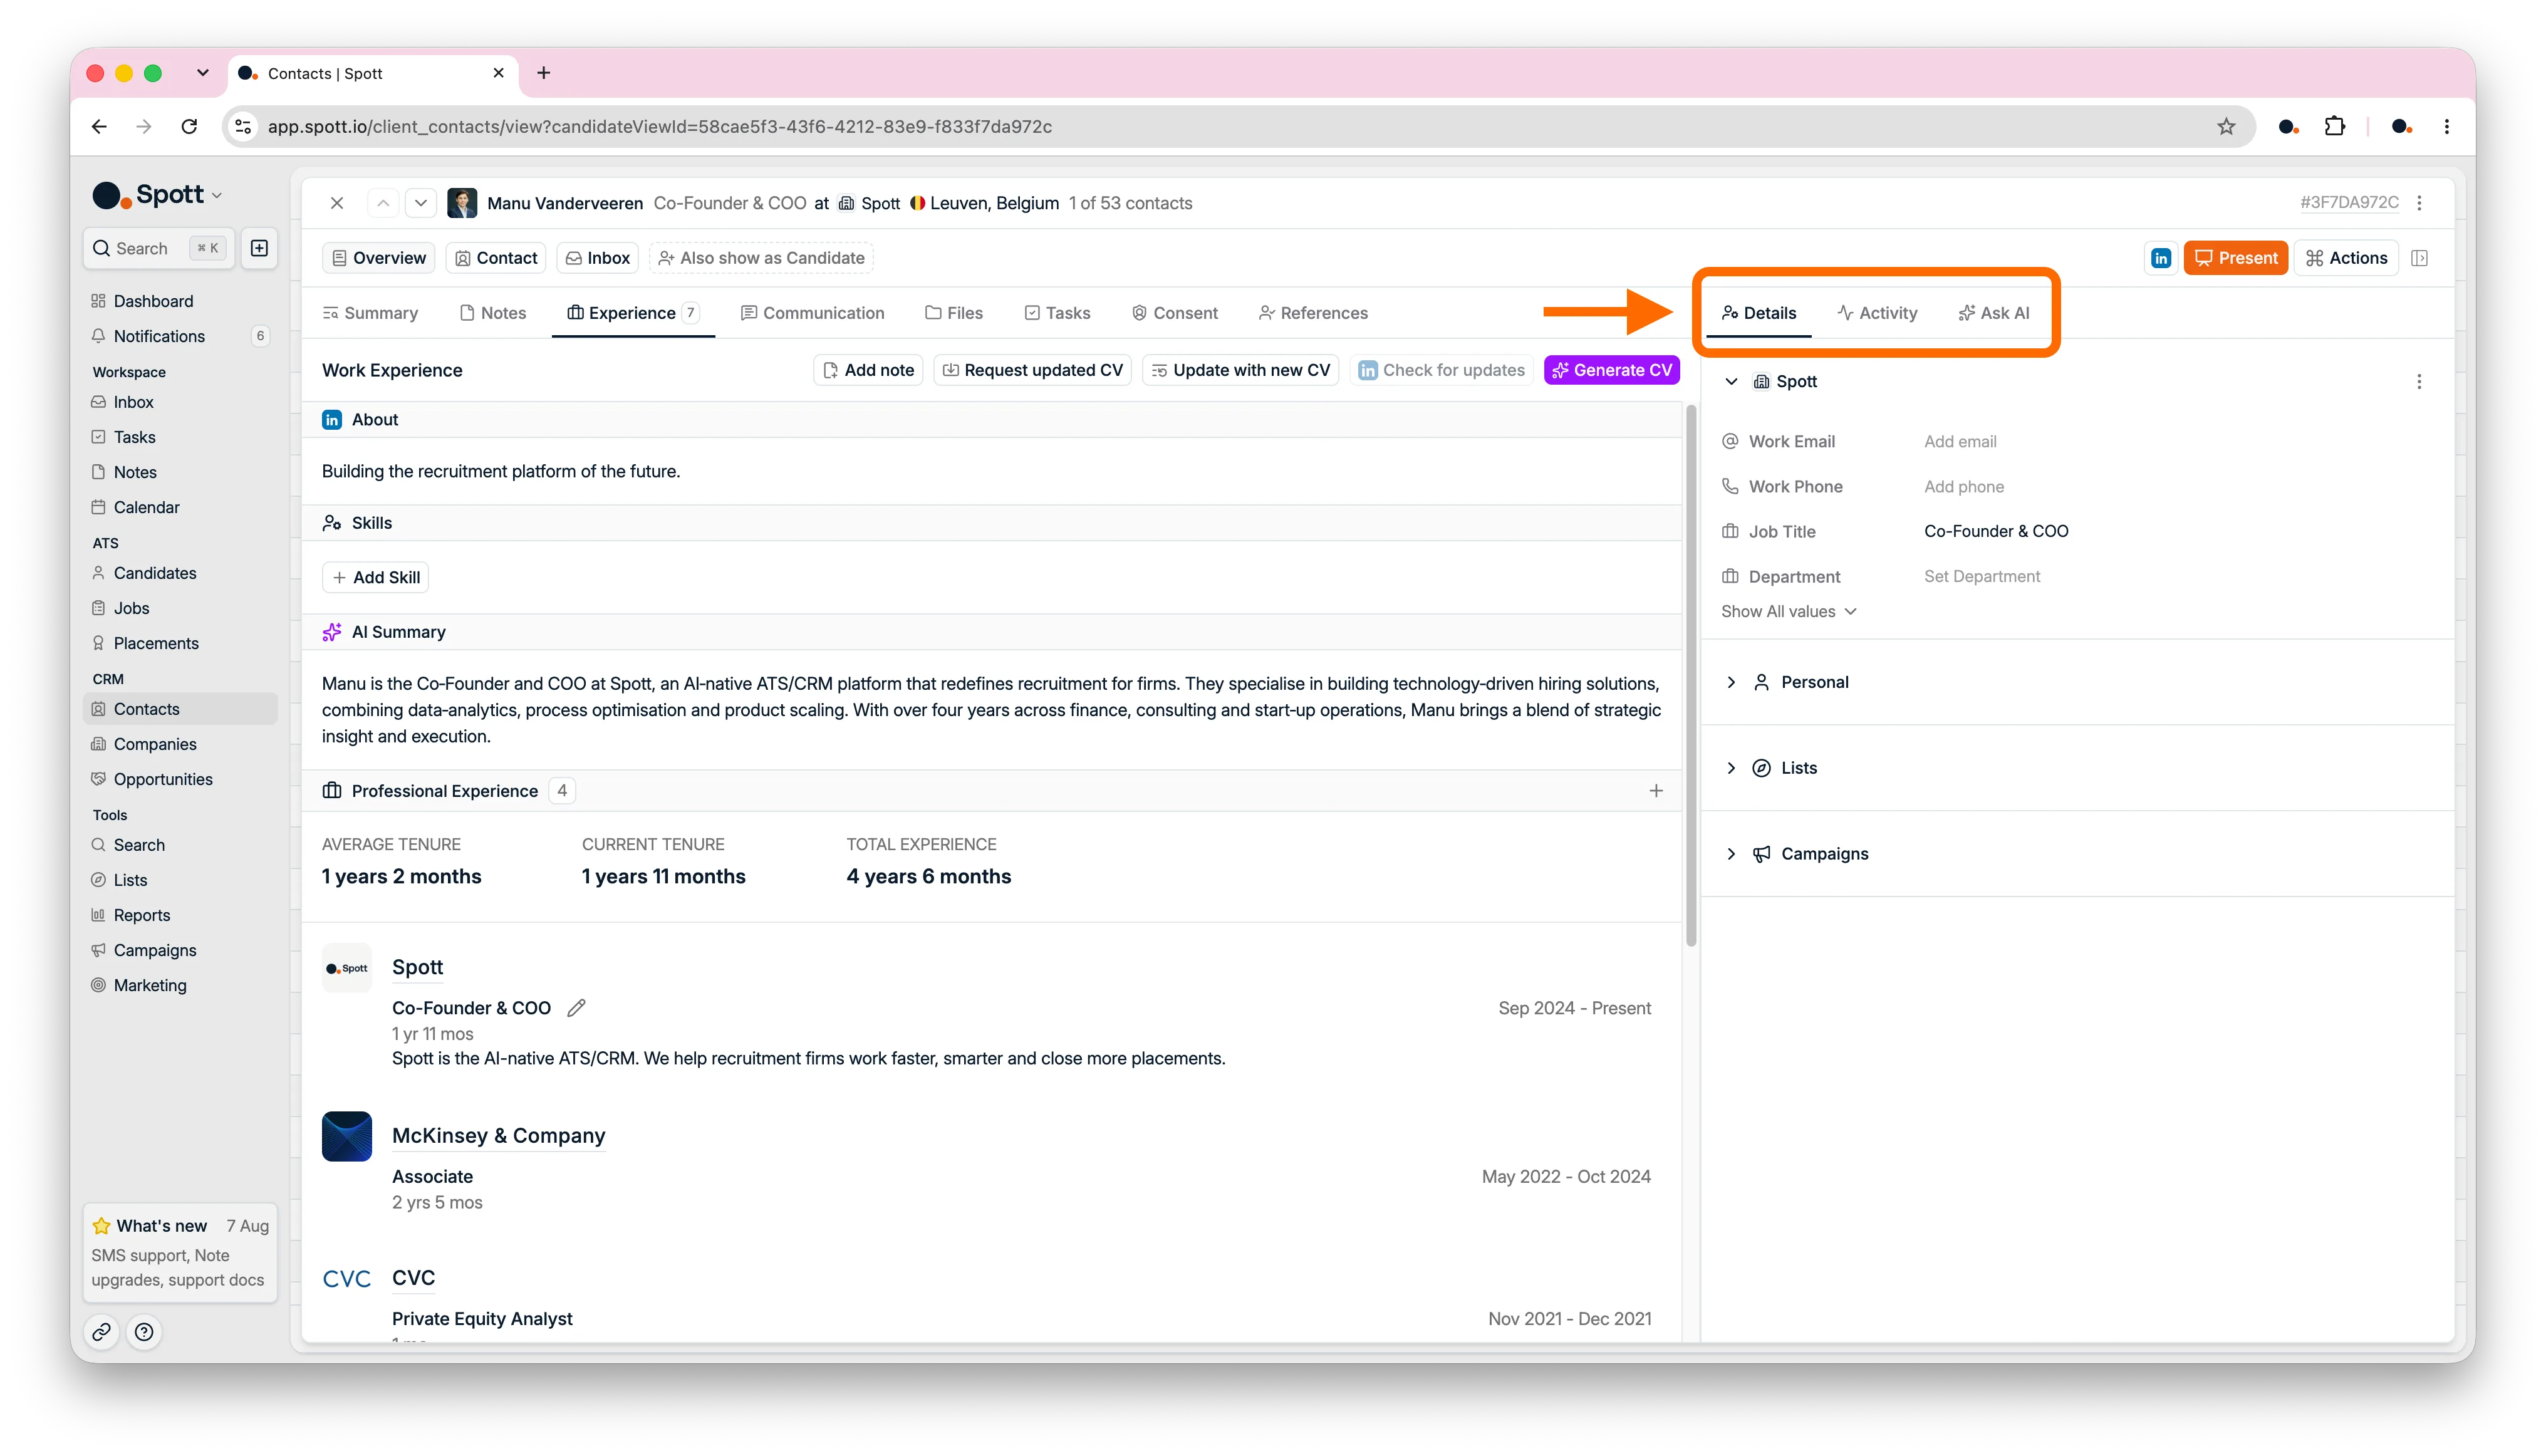Expand the Personal section
Image resolution: width=2546 pixels, height=1456 pixels.
tap(1731, 682)
